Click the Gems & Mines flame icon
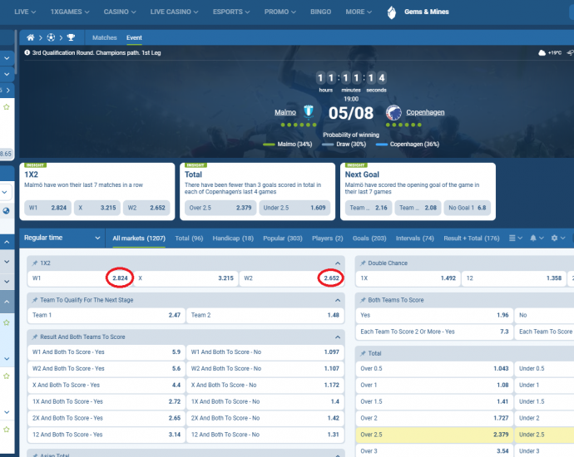This screenshot has height=457, width=574. [392, 12]
